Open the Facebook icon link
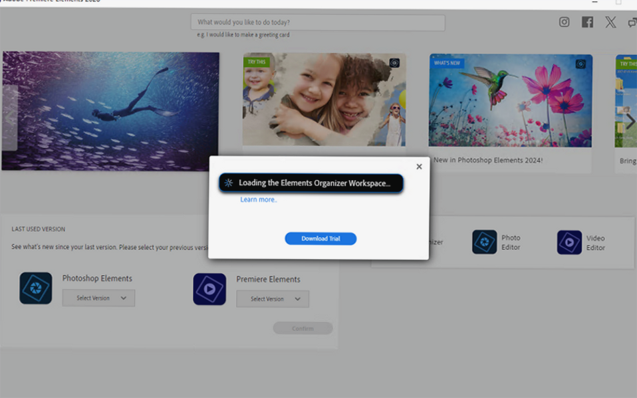Viewport: 637px width, 398px height. [x=587, y=22]
